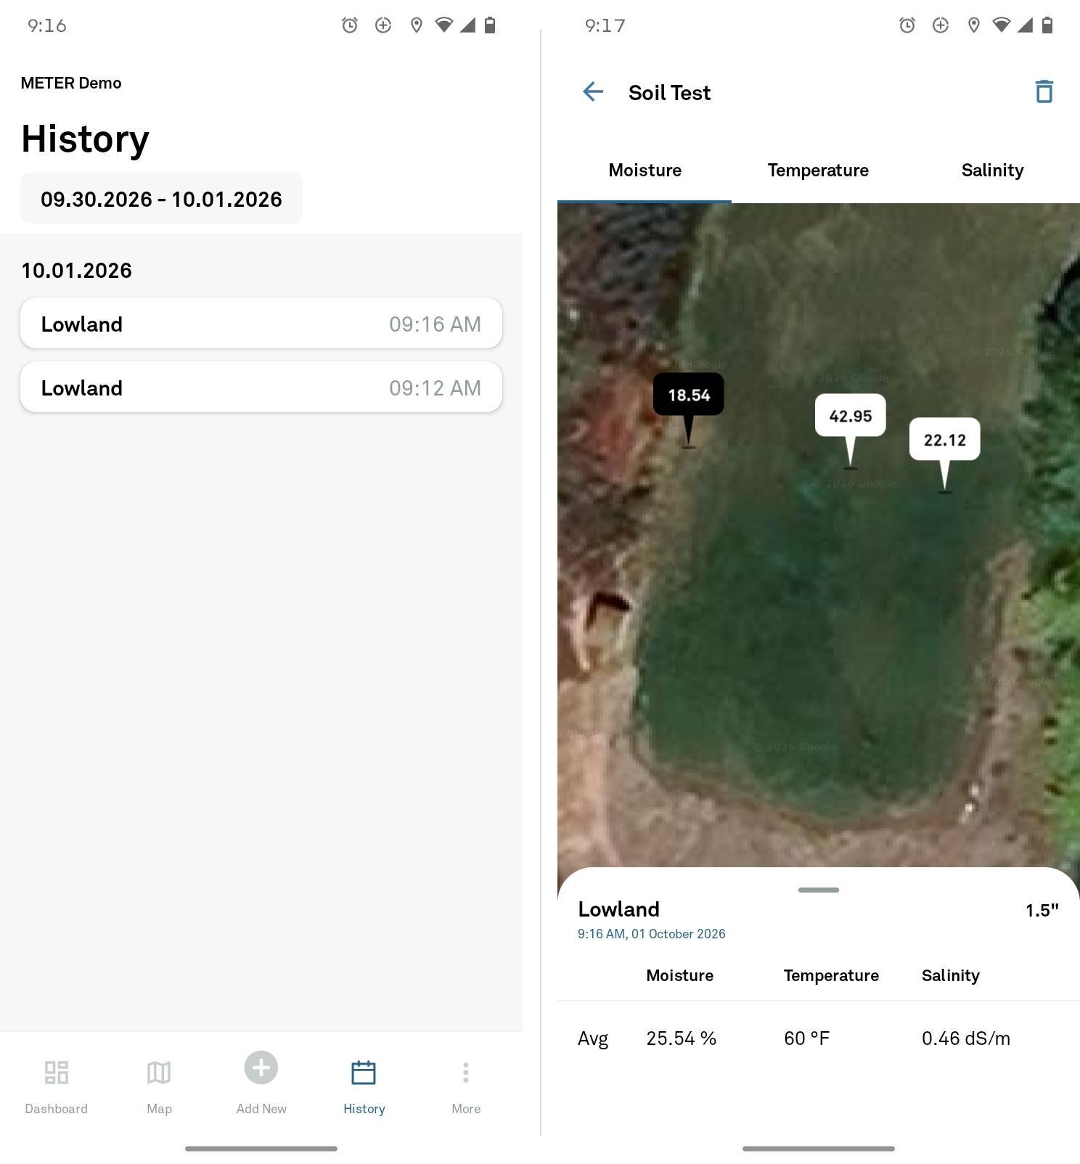Select the History calendar icon in navigation
The image size is (1080, 1164).
pyautogui.click(x=364, y=1073)
